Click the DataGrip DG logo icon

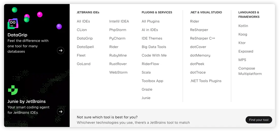tap(13, 24)
